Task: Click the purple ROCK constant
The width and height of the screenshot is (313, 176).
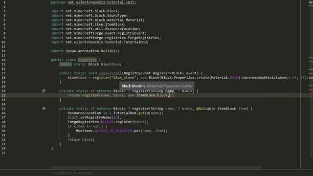Action: (x=234, y=77)
